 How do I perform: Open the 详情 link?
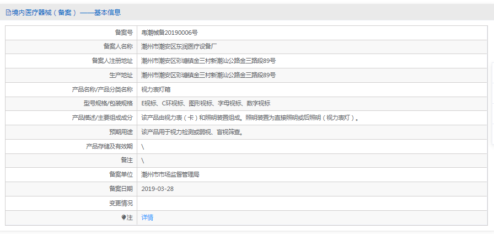click(147, 217)
